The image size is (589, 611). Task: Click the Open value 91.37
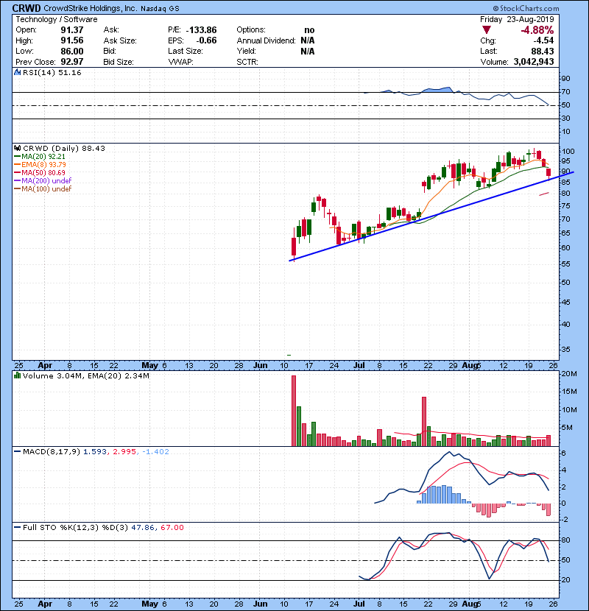tap(72, 30)
